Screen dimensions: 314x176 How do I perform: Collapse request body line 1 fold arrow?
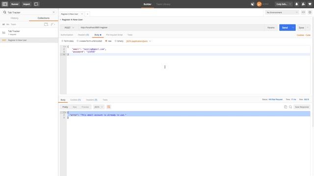click(66, 46)
